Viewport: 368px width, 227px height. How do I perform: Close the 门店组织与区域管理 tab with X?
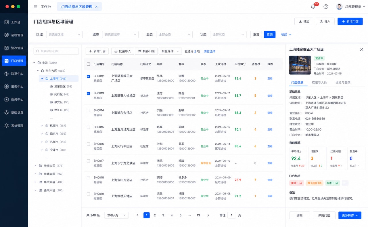click(x=96, y=7)
